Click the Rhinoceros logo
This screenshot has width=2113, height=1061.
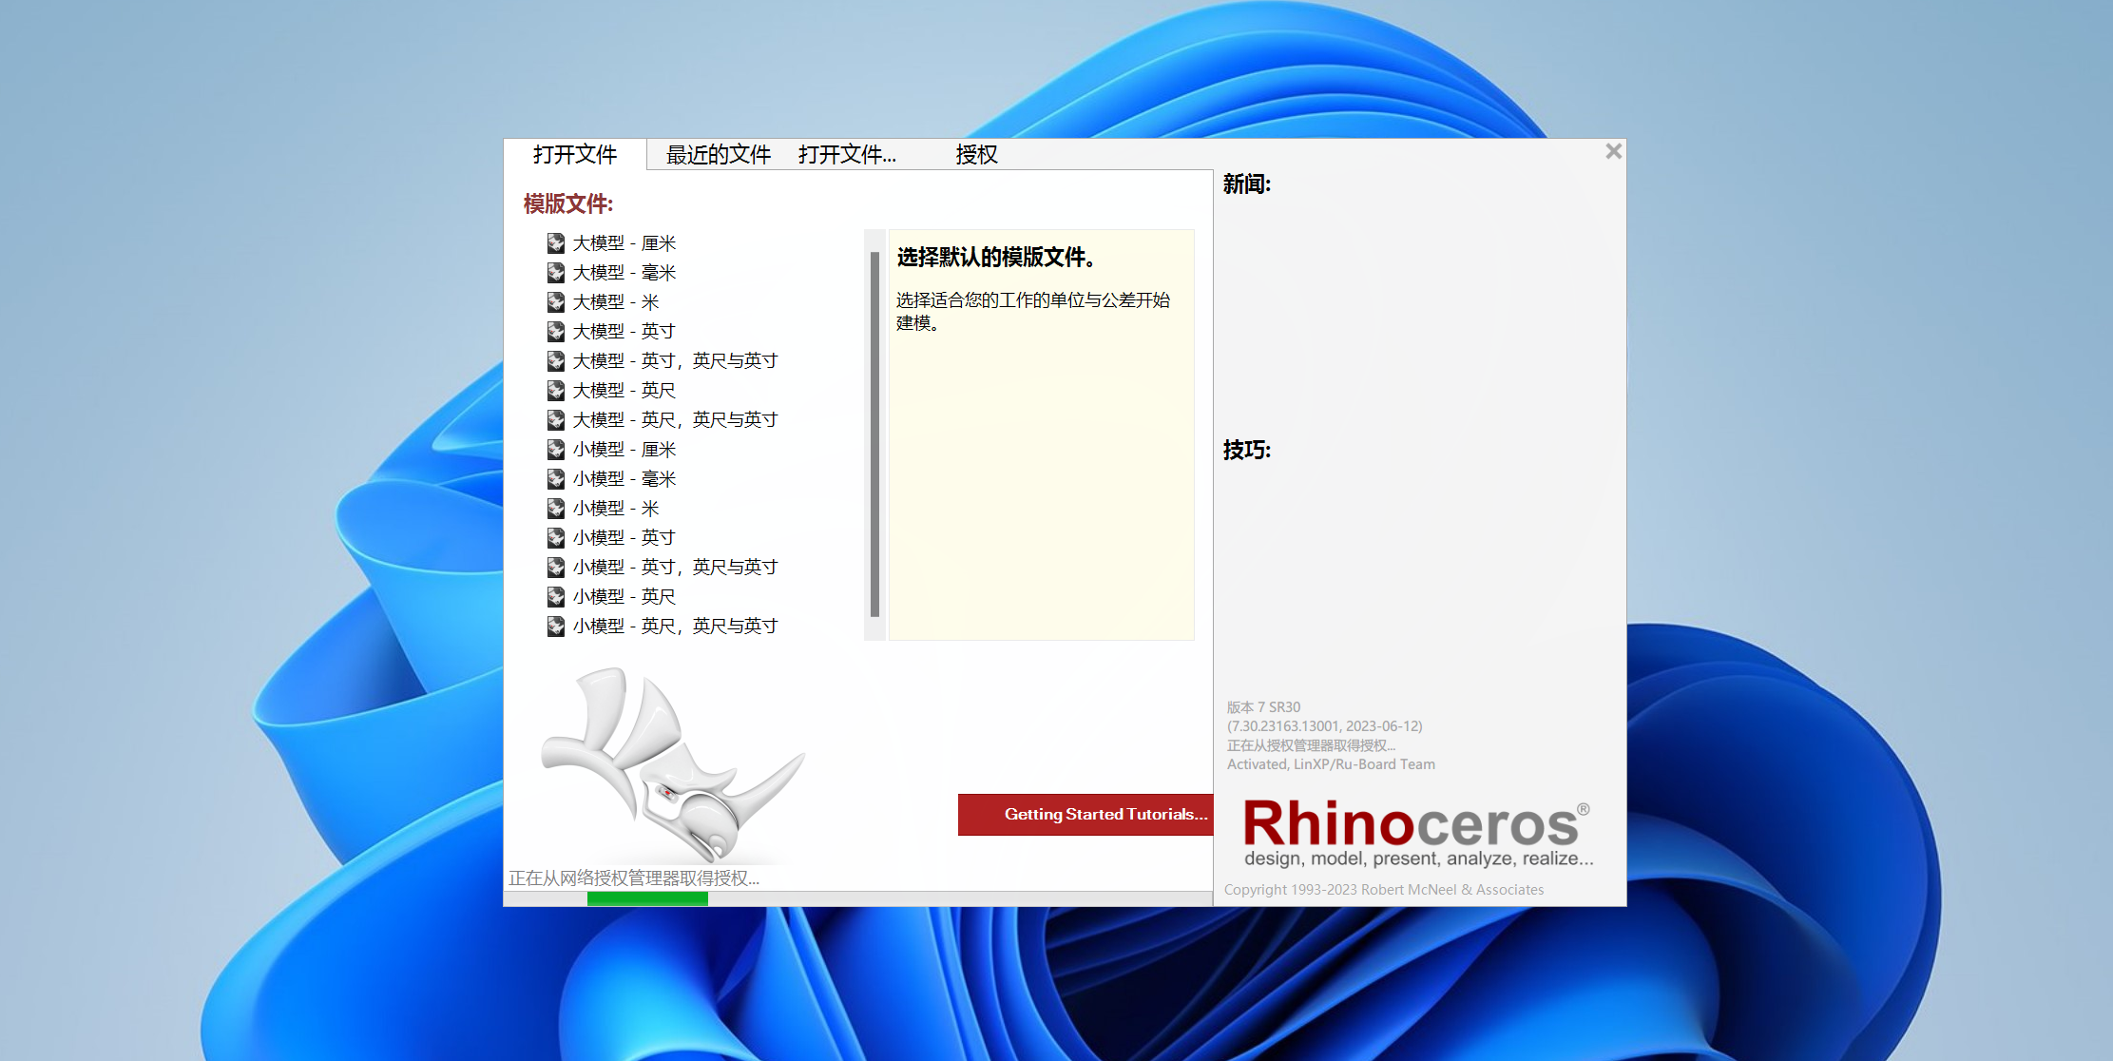pos(1417,833)
